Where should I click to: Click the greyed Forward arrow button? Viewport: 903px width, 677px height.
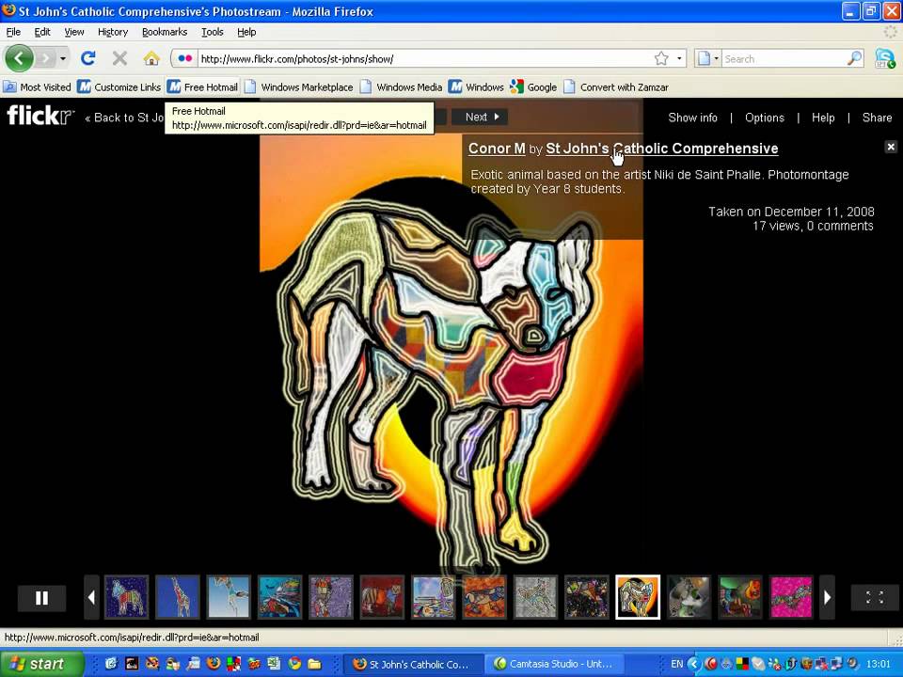point(45,58)
